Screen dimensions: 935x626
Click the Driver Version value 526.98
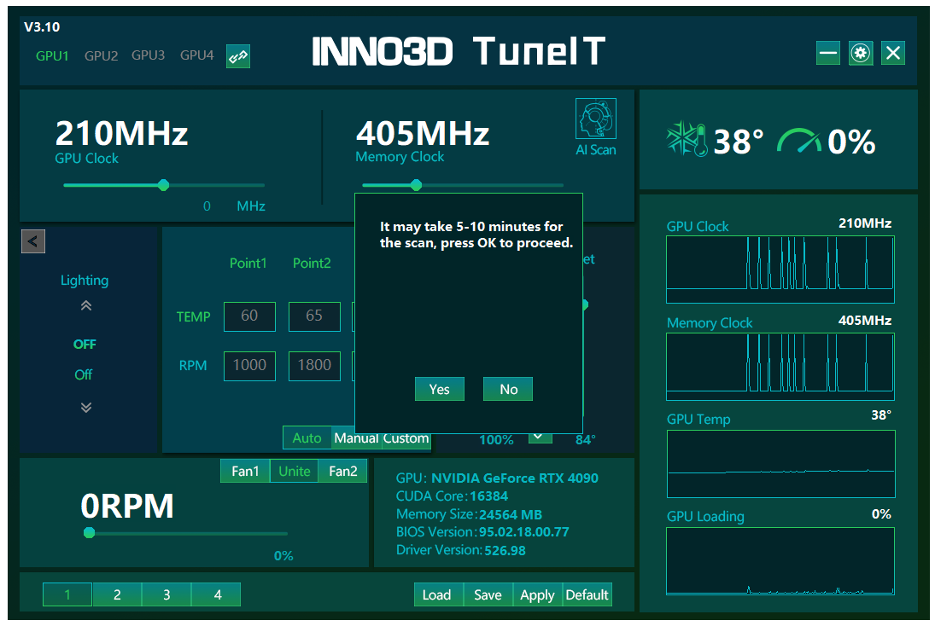(x=505, y=550)
